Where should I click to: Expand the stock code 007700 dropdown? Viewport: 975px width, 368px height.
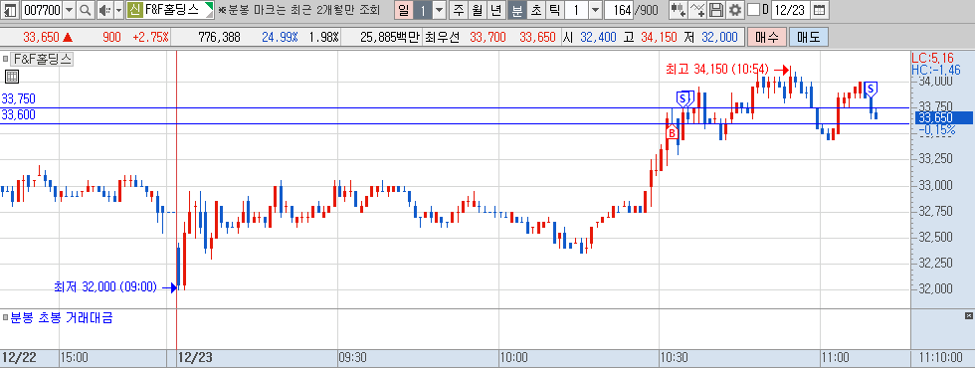[69, 10]
